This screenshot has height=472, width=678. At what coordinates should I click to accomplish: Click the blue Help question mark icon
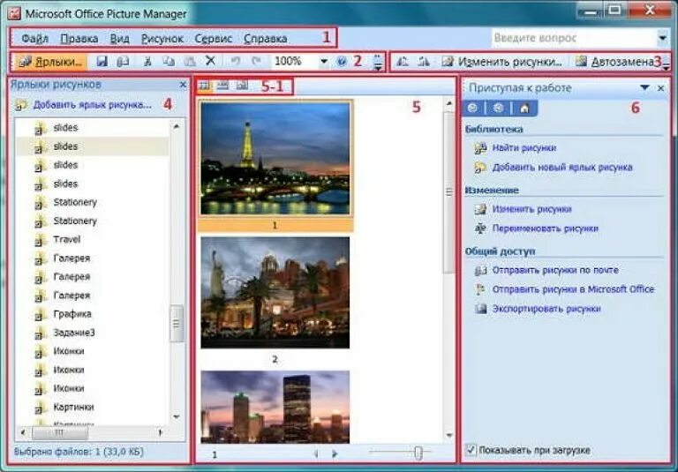[341, 62]
